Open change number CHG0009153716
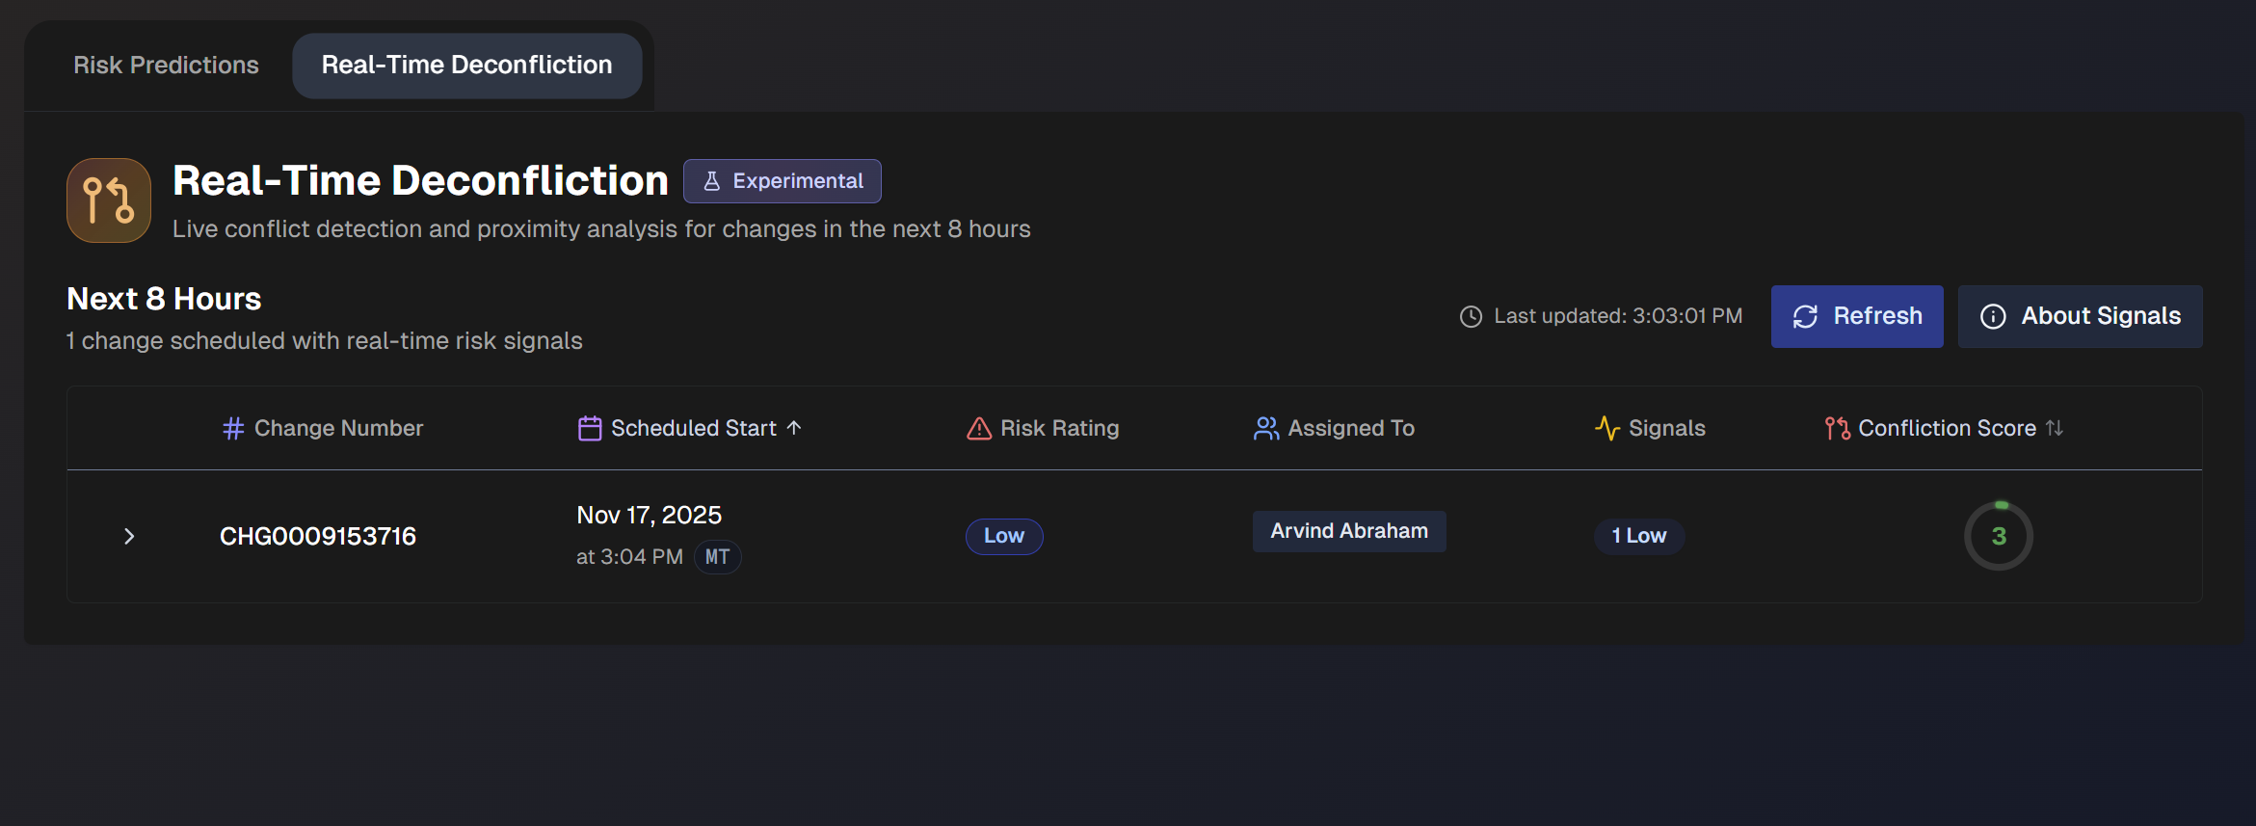 318,536
